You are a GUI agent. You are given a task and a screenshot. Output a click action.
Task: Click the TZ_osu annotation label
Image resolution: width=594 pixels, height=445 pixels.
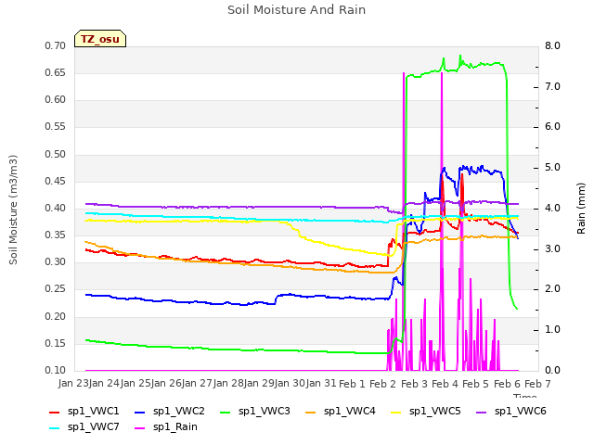point(100,39)
